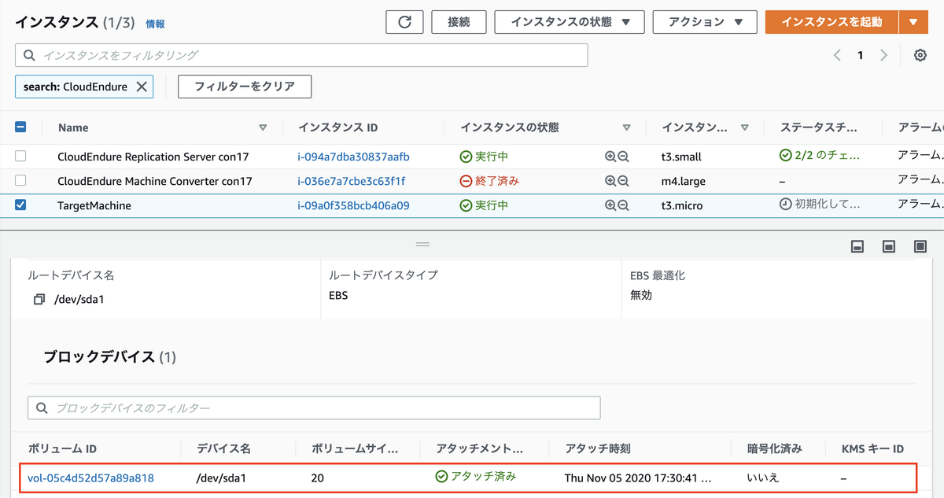Sort by instance type column arrow
This screenshot has width=944, height=498.
[x=744, y=127]
